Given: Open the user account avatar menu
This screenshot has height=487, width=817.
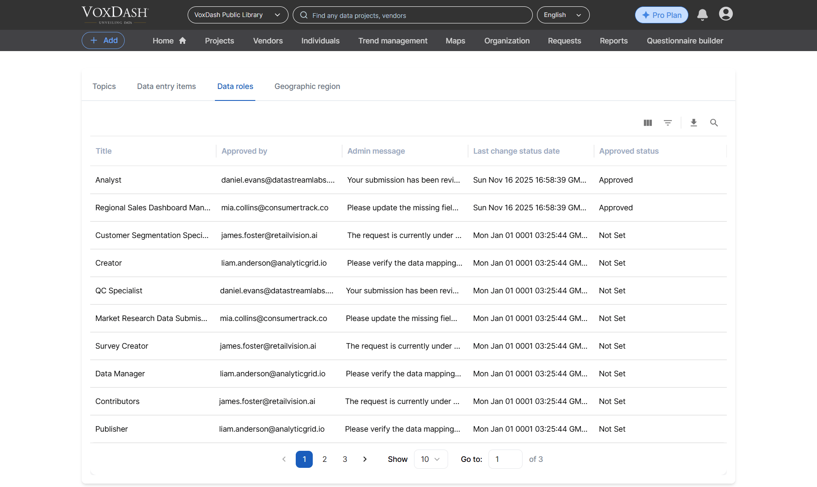Looking at the screenshot, I should point(726,14).
